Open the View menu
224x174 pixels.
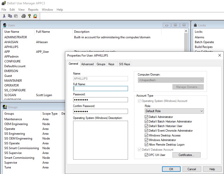pyautogui.click(x=21, y=10)
